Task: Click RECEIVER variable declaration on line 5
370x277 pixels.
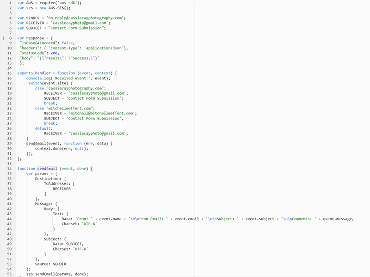Action: 35,23
